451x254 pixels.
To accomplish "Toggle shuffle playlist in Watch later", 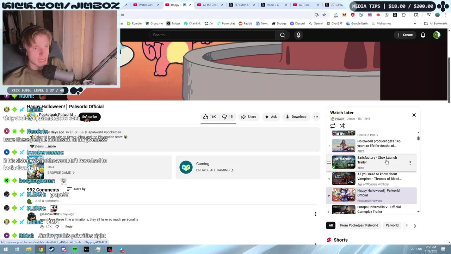I will pyautogui.click(x=342, y=126).
